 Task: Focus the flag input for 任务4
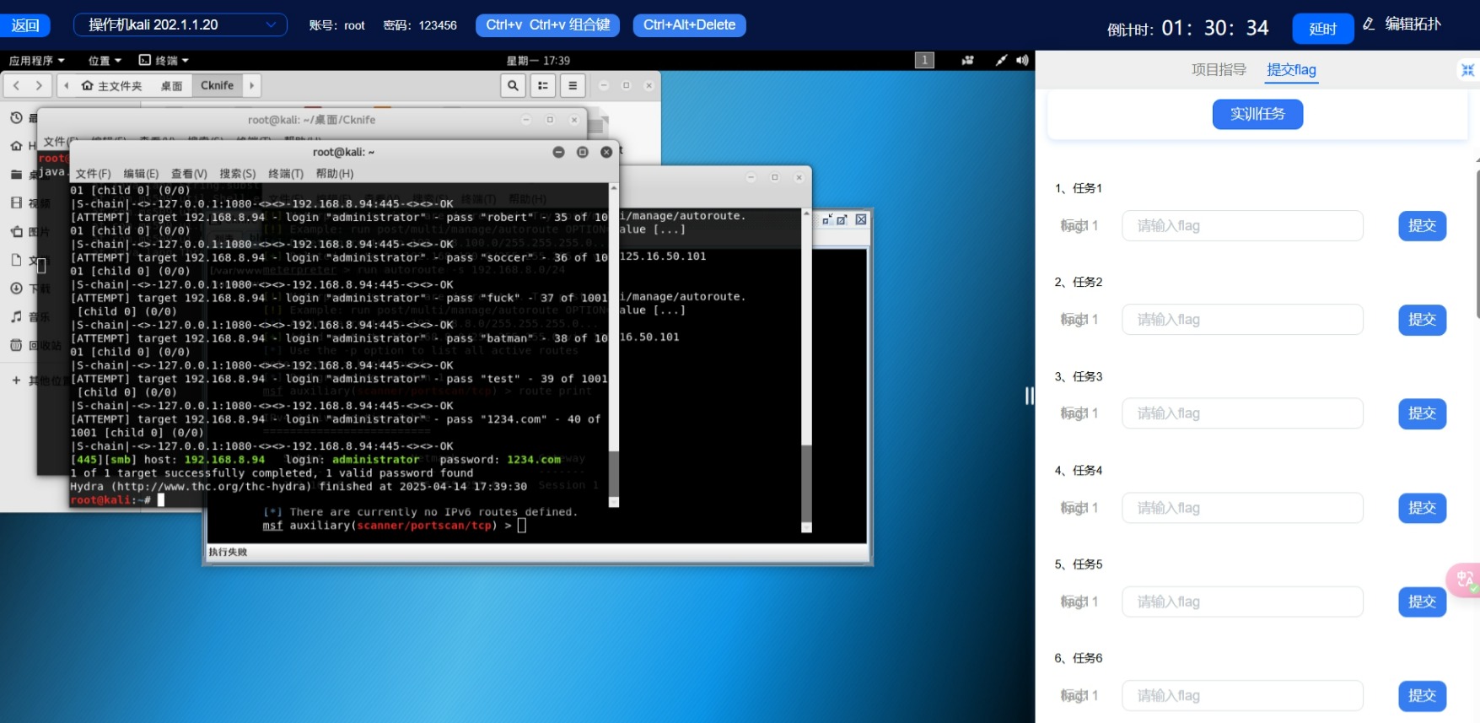1242,508
